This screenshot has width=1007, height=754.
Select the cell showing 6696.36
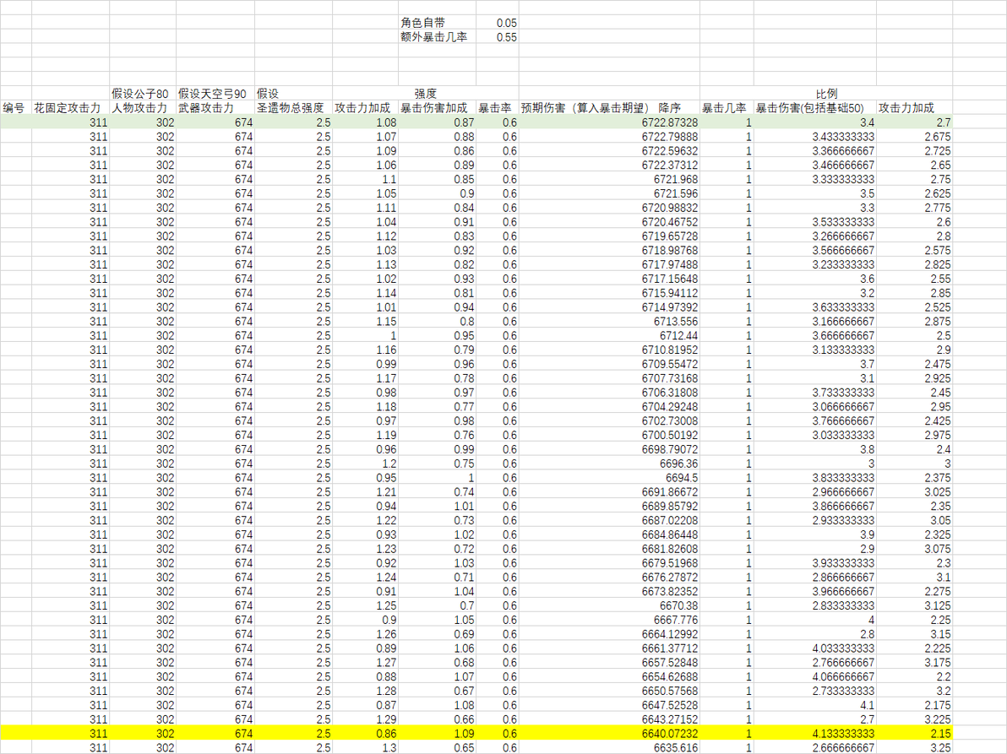click(x=609, y=464)
